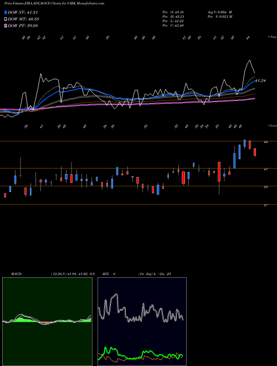Screen dimensions: 277x366
Task: Select the 'DOW PT: 39.08' legend text
Action: click(23, 26)
